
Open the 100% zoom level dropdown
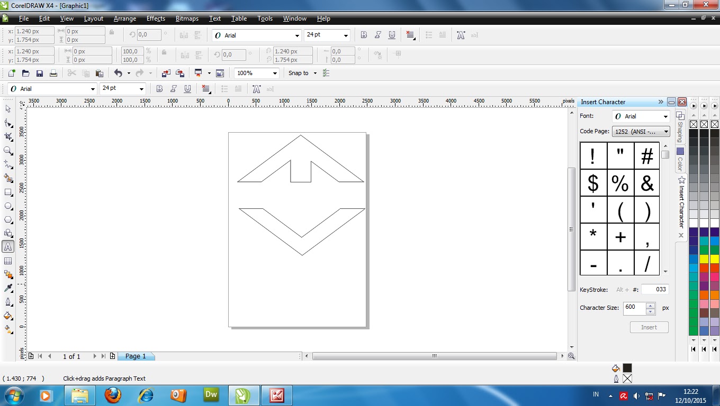pyautogui.click(x=275, y=73)
